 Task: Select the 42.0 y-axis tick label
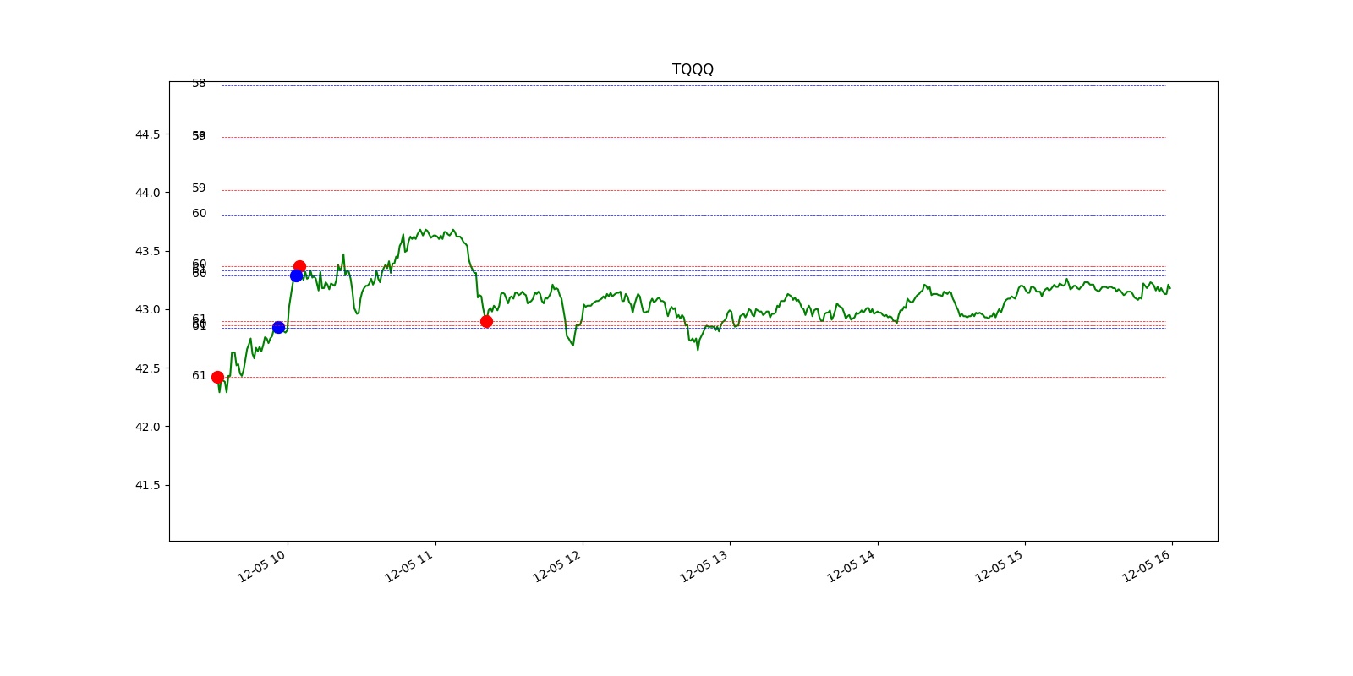(x=147, y=427)
